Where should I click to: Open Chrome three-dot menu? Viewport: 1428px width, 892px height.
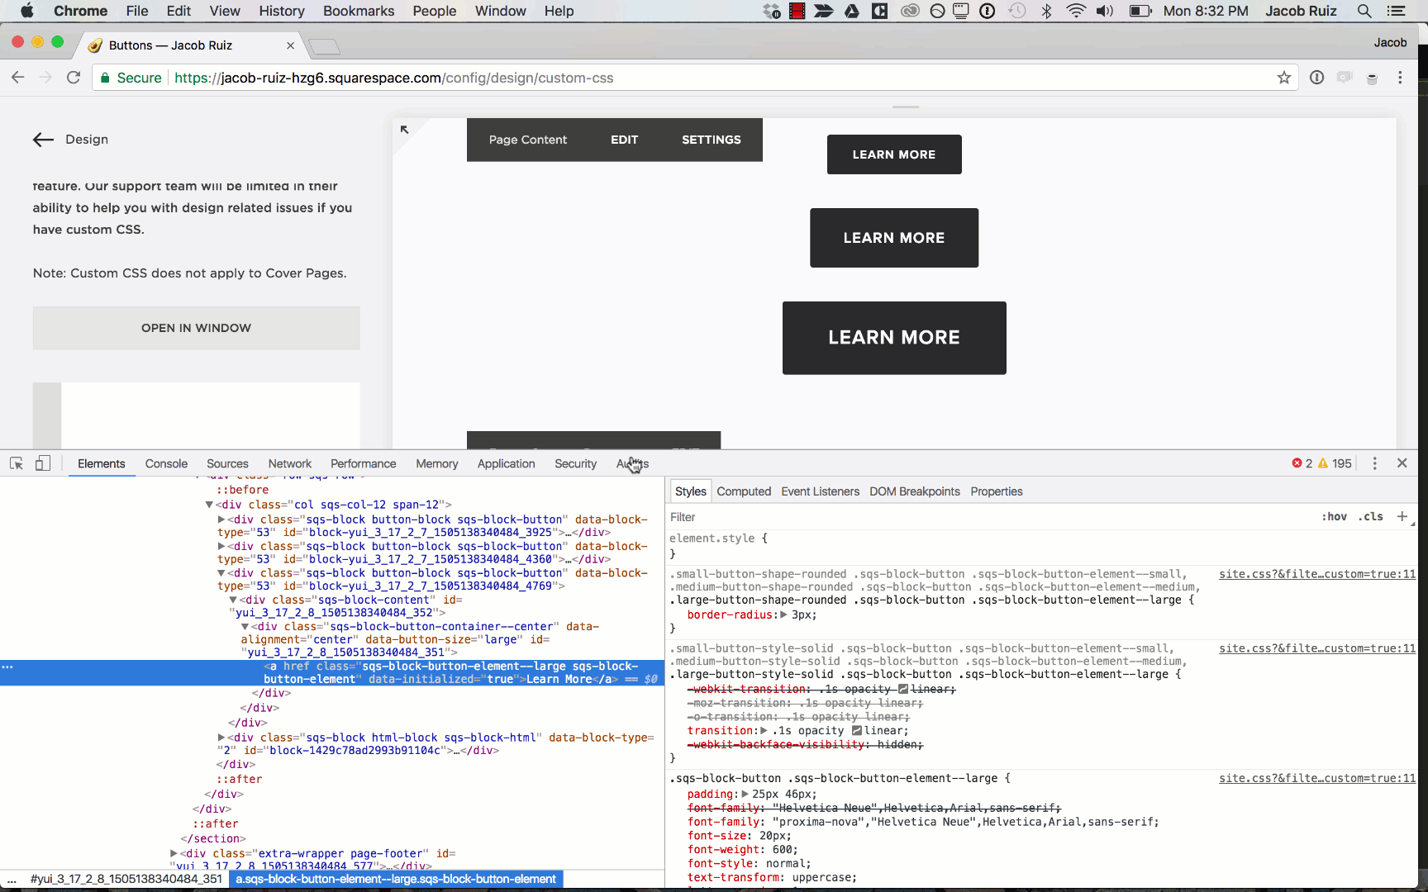1400,78
